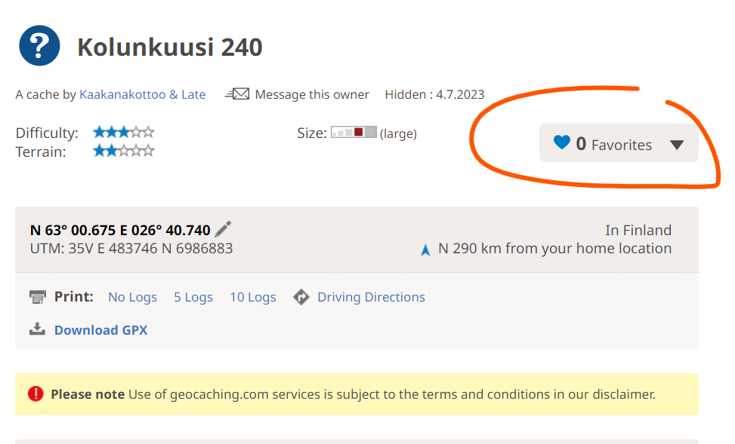Select the 5 Logs print option

tap(193, 296)
